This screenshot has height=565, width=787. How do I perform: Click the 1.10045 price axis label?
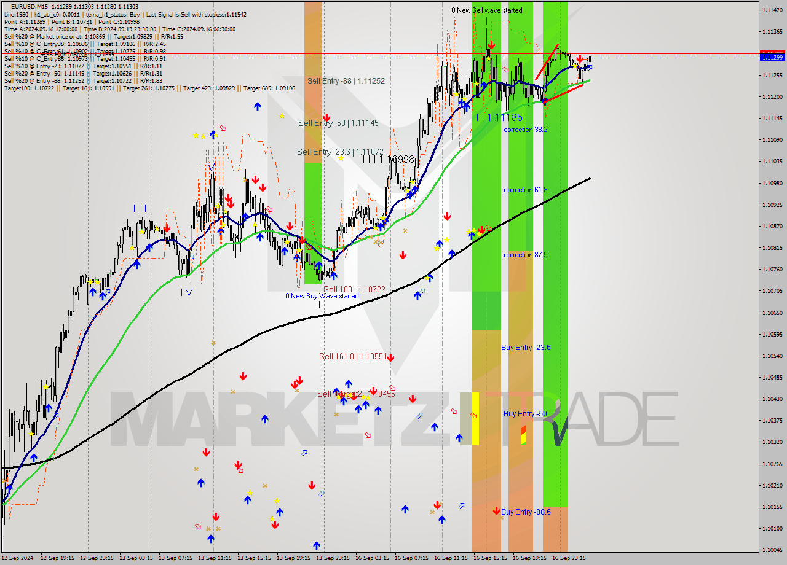coord(772,550)
